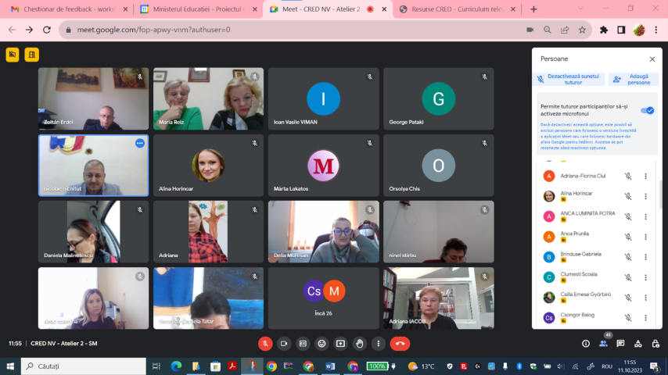This screenshot has width=668, height=375.
Task: Unmute microphone in the call toolbar
Action: pos(265,343)
